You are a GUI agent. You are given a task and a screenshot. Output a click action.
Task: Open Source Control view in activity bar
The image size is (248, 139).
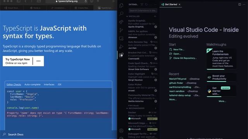point(121,30)
